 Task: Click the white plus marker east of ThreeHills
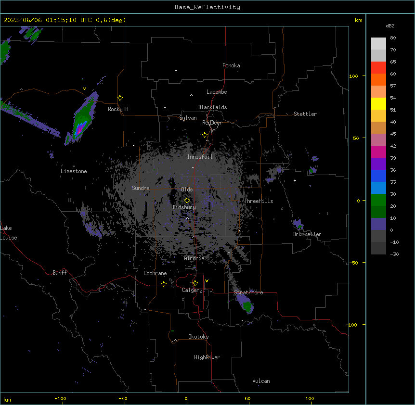click(x=295, y=180)
